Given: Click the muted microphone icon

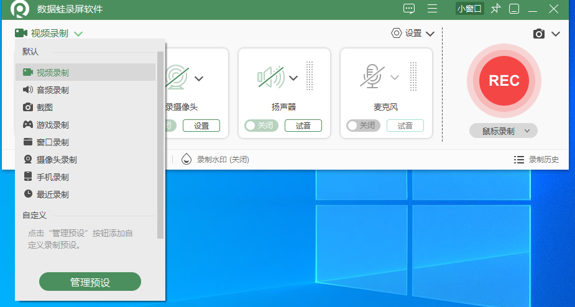Looking at the screenshot, I should [x=372, y=76].
